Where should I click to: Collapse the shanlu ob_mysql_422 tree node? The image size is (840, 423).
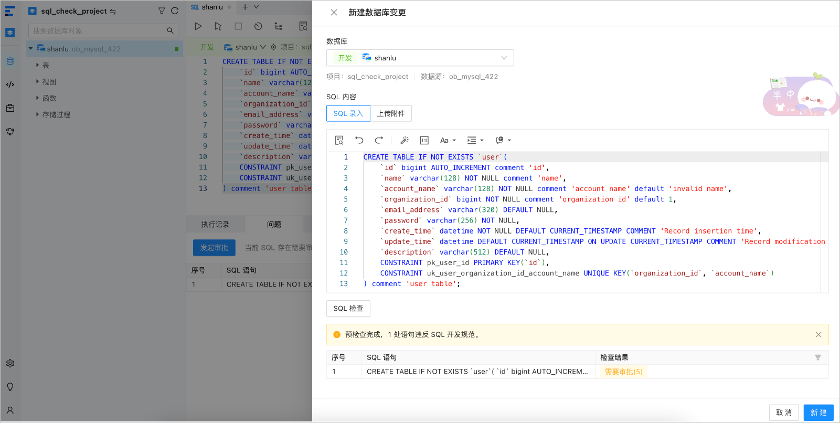click(31, 49)
